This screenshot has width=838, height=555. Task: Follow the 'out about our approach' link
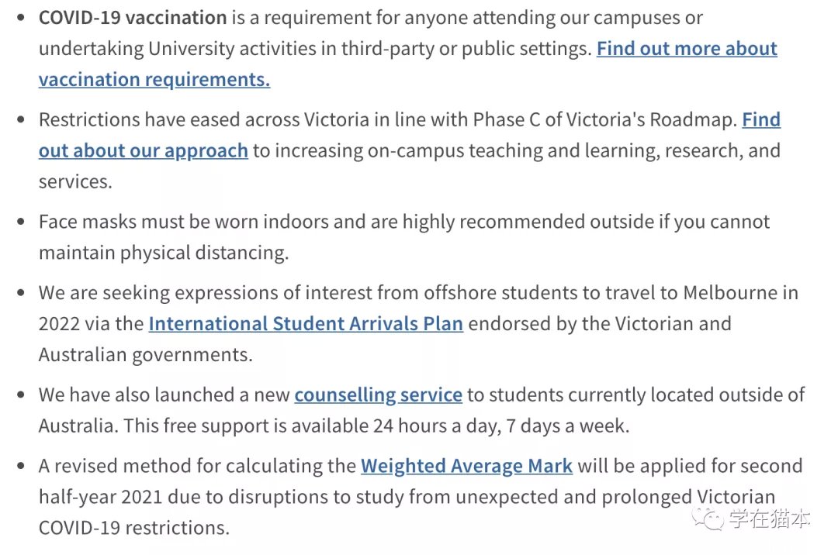point(144,151)
